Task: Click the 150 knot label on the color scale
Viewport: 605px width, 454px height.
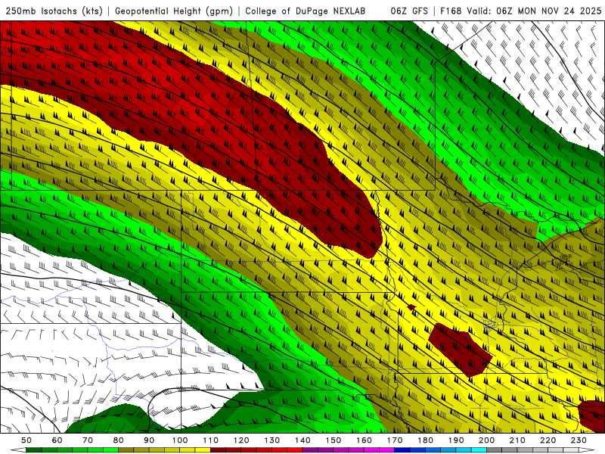Action: click(x=333, y=440)
